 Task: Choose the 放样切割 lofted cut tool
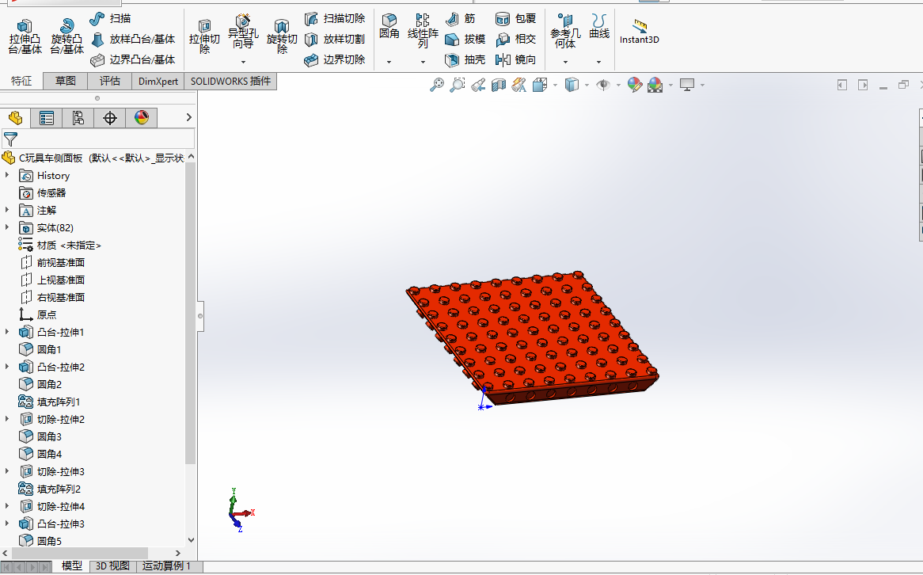[335, 39]
